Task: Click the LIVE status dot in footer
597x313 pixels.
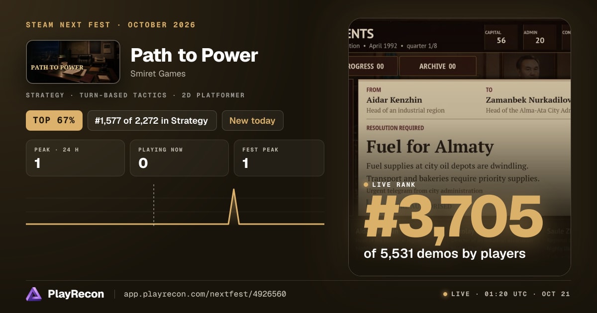Action: 445,294
